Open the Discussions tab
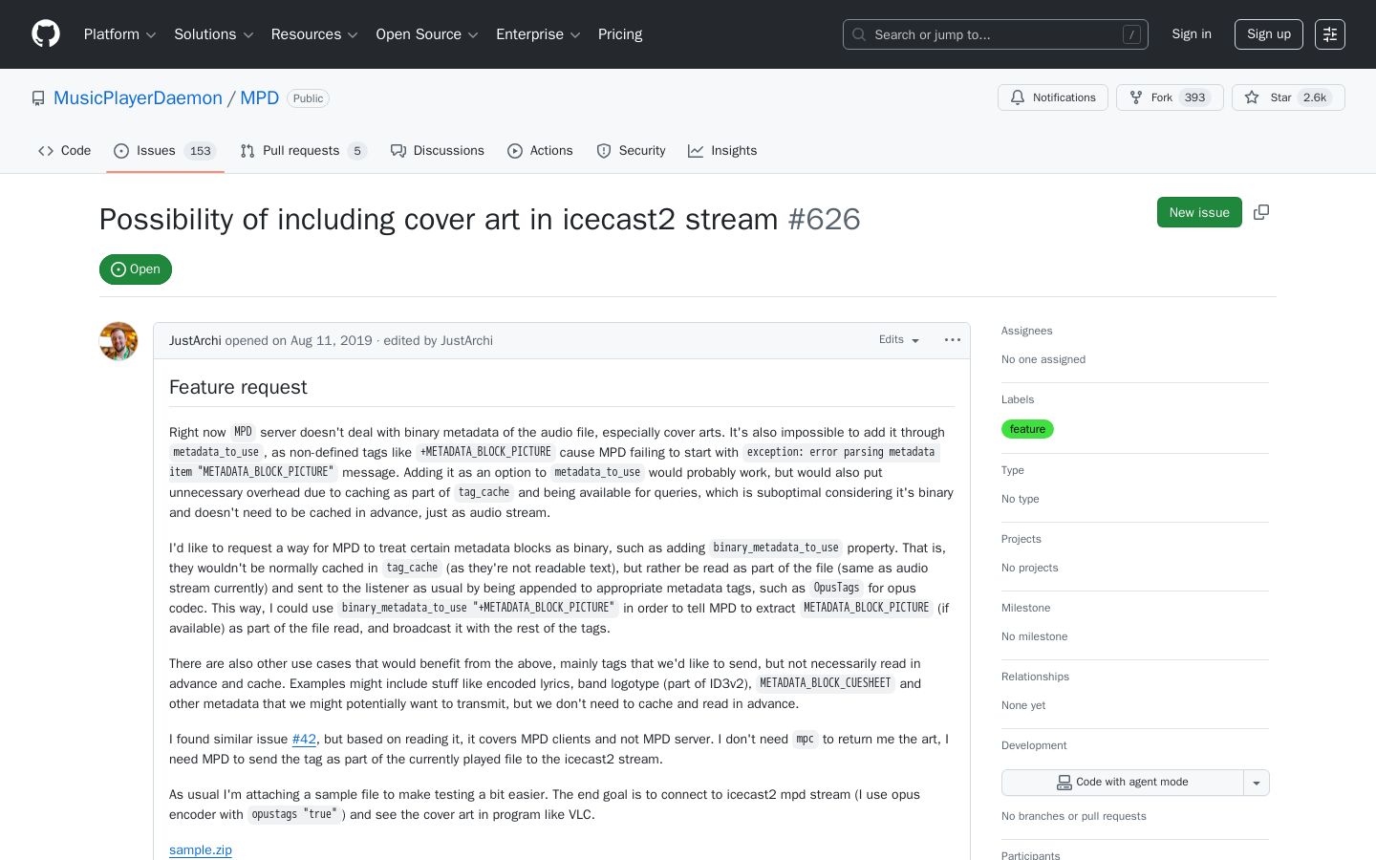Screen dimensions: 1376x860 pos(438,151)
